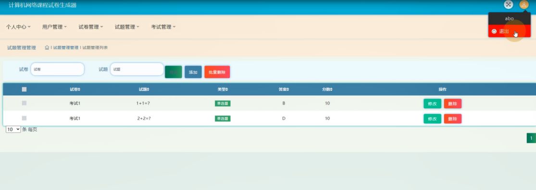
Task: Expand the 试题管理 menu
Action: (x=127, y=27)
